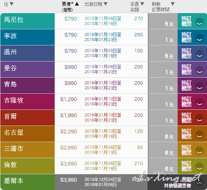Click the smiley icon in the 溫州 row

coord(199,54)
